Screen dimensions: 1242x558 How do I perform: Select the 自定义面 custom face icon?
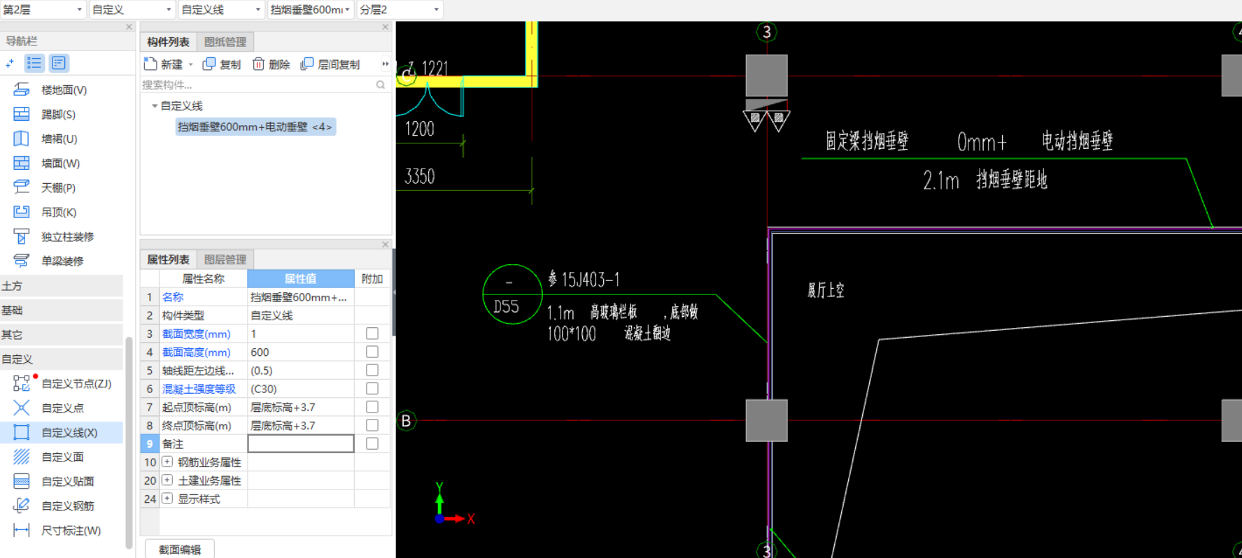[22, 457]
